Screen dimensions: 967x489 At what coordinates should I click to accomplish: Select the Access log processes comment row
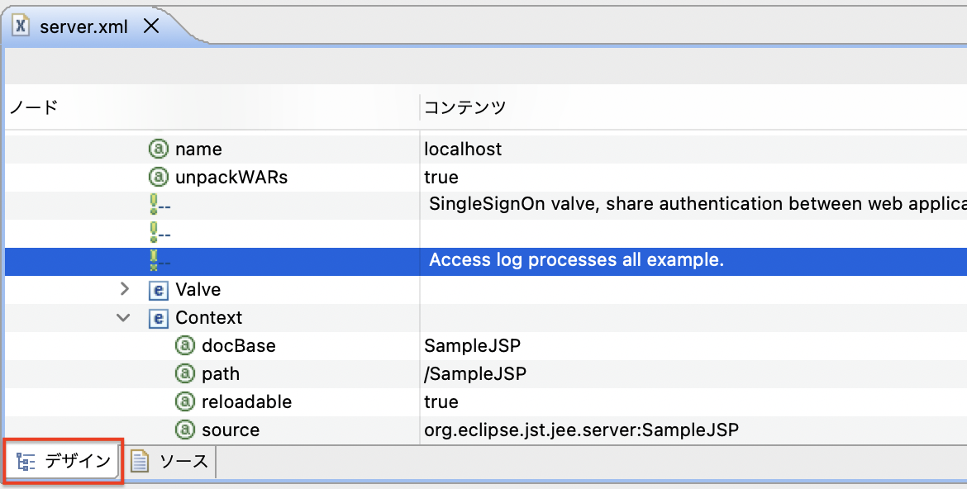click(486, 262)
